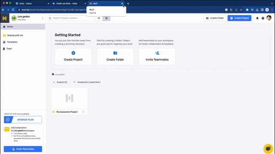Image resolution: width=275 pixels, height=154 pixels.
Task: Click the Search Projects, Folders field
Action: pos(70,18)
